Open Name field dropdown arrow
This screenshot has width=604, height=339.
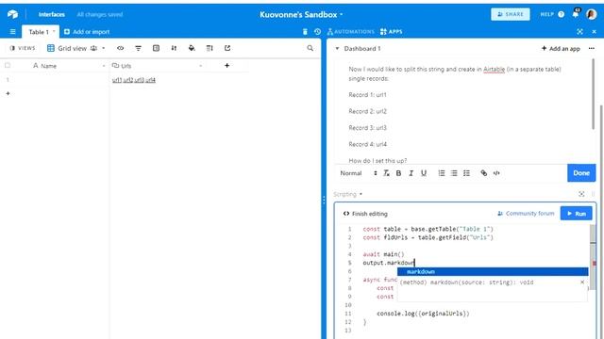[x=104, y=66]
